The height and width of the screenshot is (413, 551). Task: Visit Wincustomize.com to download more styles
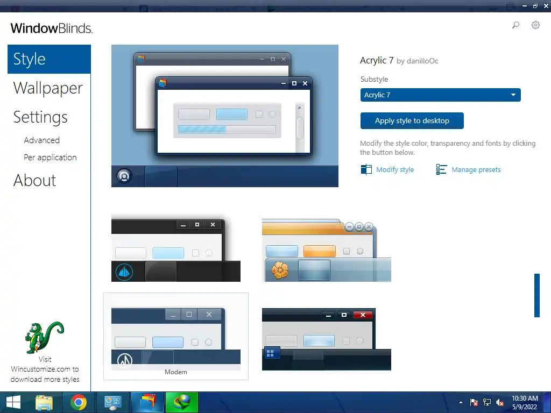pyautogui.click(x=45, y=369)
